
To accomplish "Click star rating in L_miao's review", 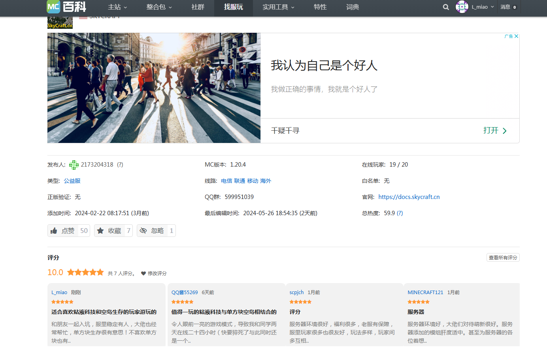I will click(62, 302).
